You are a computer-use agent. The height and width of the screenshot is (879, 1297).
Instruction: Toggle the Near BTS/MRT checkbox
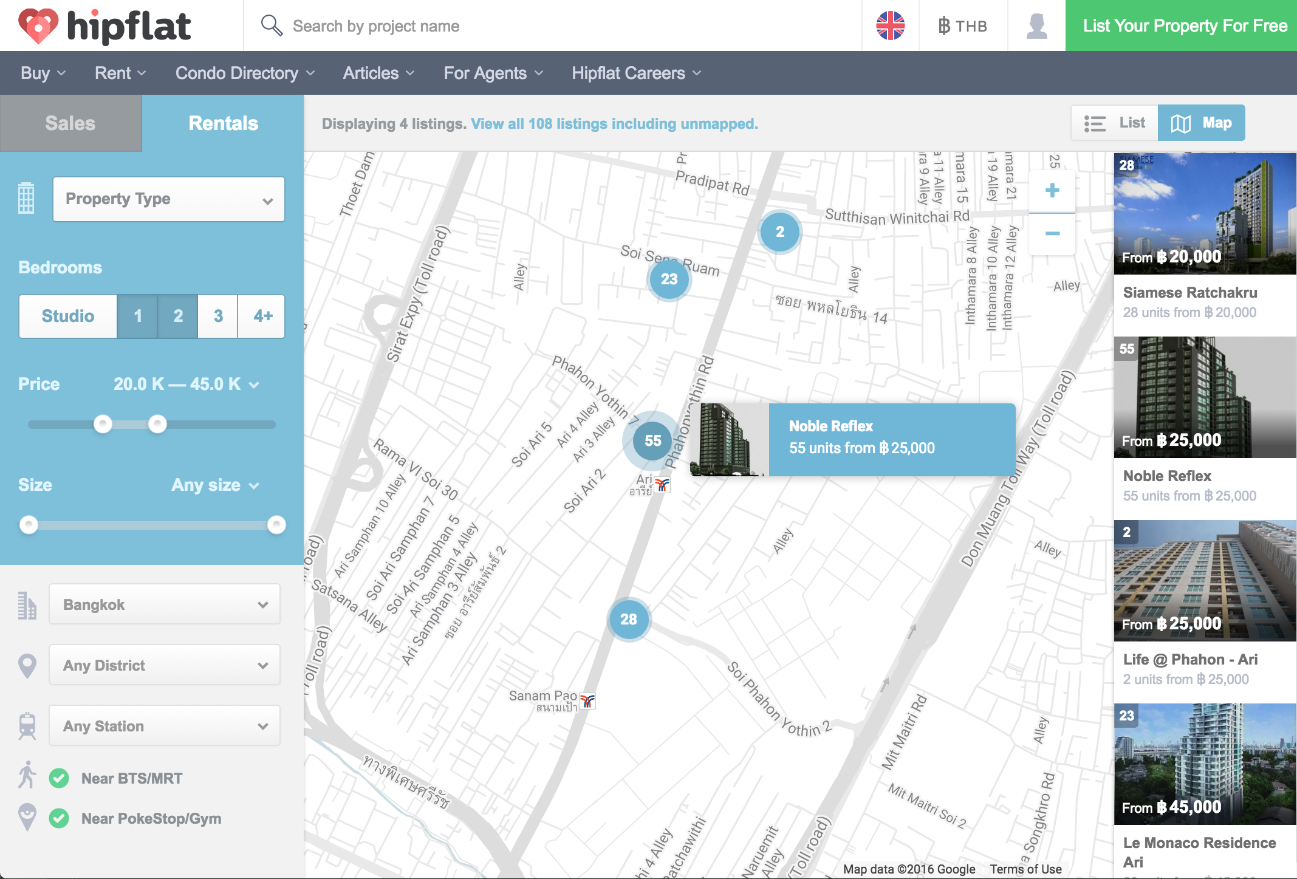tap(59, 778)
